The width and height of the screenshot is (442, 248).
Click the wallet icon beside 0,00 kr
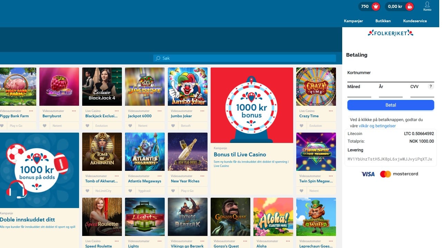point(409,6)
